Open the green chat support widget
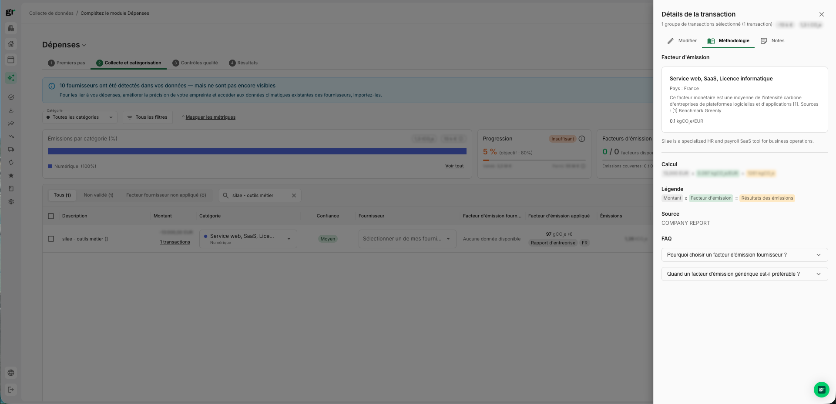The height and width of the screenshot is (404, 836). tap(821, 390)
